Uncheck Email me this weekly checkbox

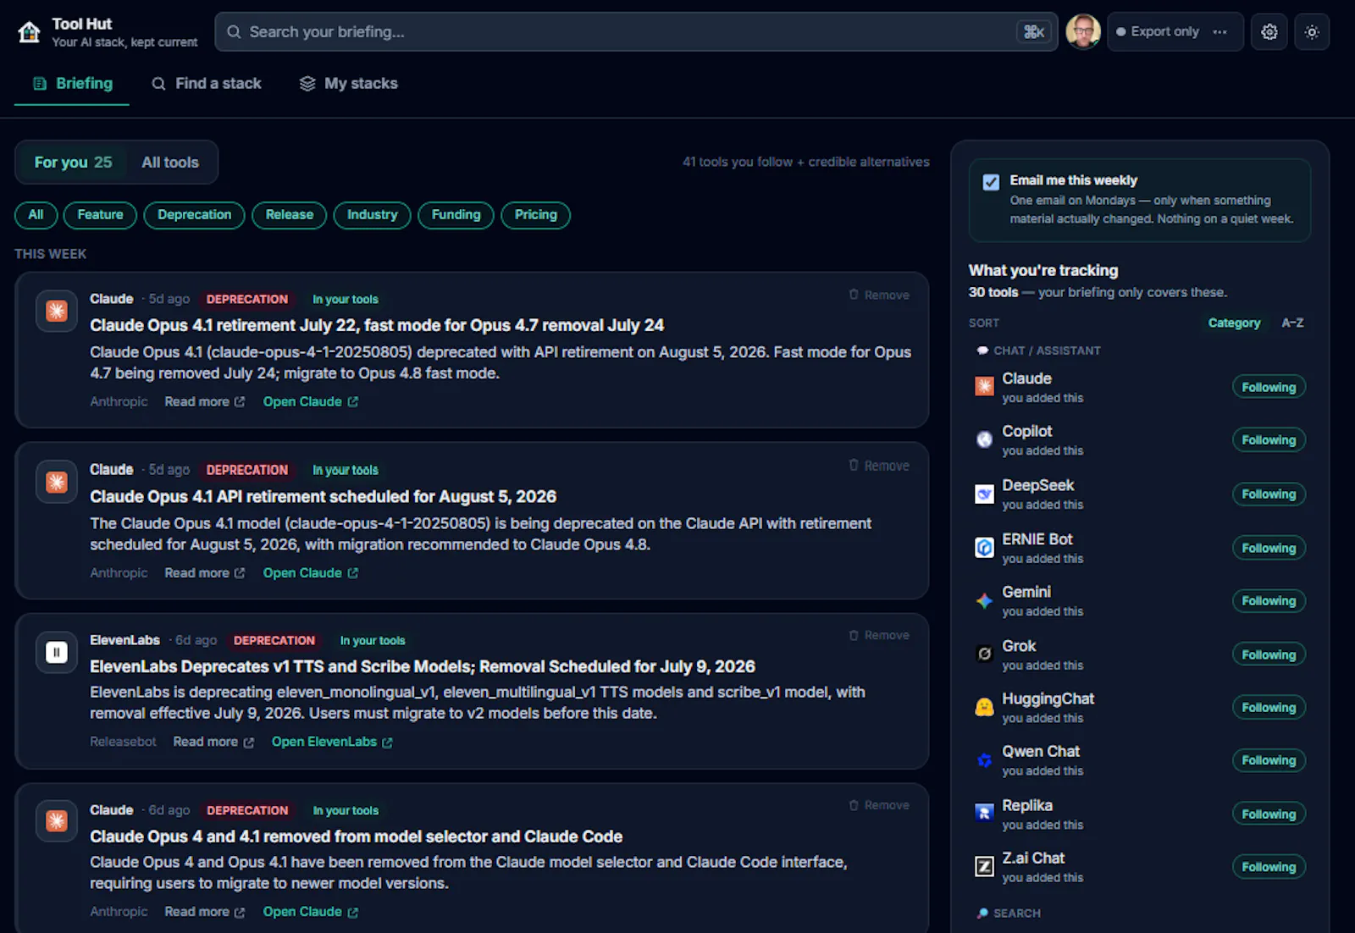pyautogui.click(x=991, y=182)
